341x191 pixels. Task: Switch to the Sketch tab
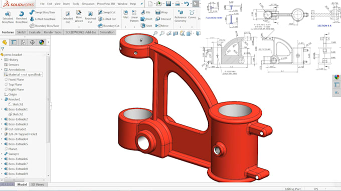(22, 32)
